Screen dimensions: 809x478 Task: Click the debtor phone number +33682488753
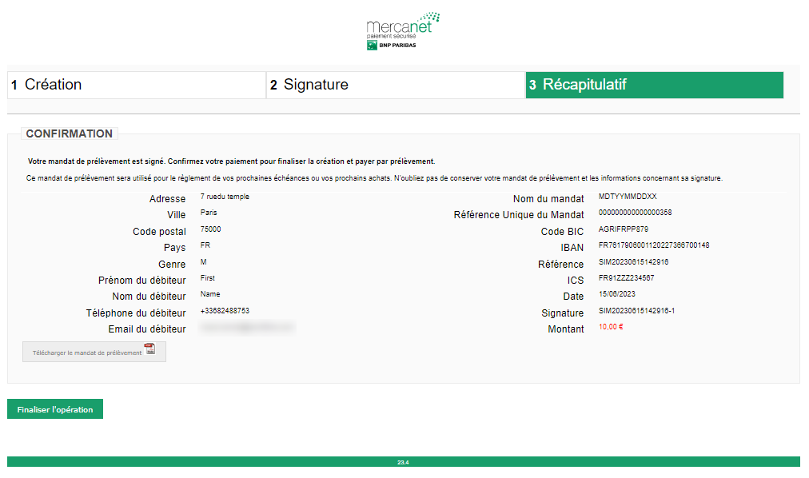click(226, 310)
